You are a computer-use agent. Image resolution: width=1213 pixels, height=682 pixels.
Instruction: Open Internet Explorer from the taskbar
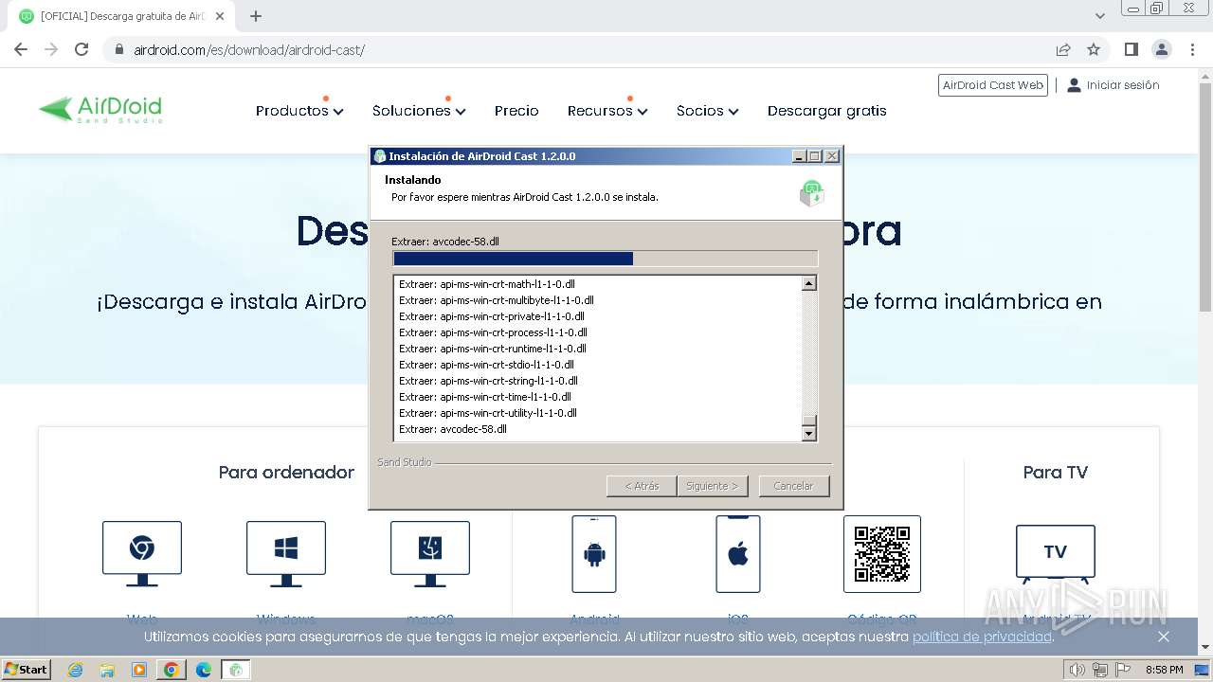click(x=76, y=670)
